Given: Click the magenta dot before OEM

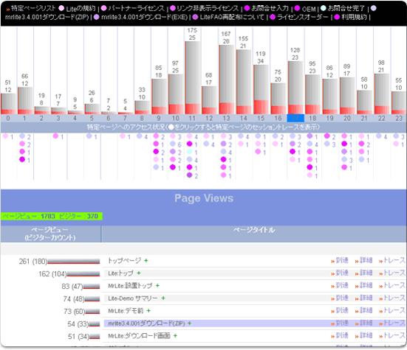Looking at the screenshot, I should pos(297,8).
